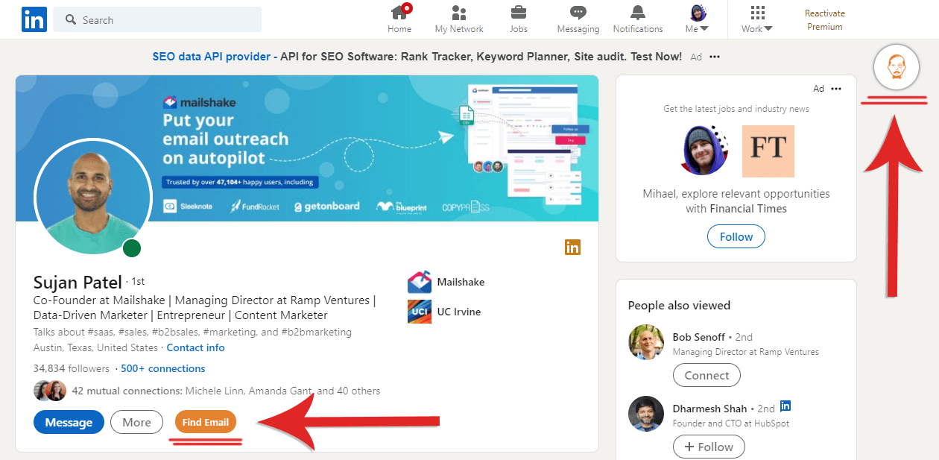Follow Financial Times
Screen dimensions: 939x460
click(x=736, y=236)
